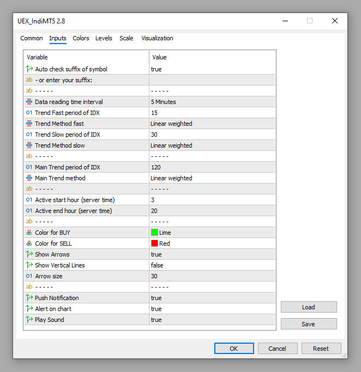Click the red Color for SELL swatch
This screenshot has height=372, width=361.
[154, 243]
